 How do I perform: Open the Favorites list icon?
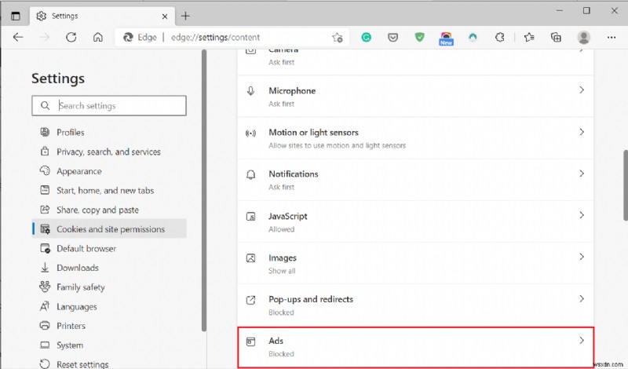click(529, 37)
